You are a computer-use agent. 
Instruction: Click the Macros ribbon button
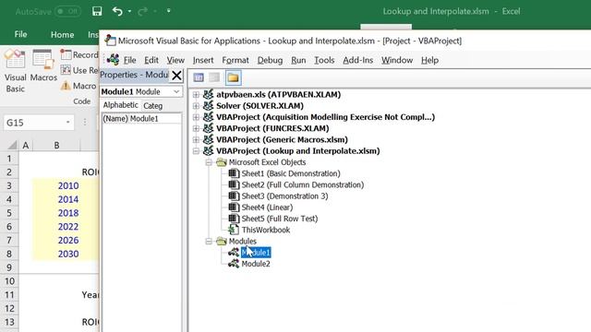click(43, 65)
